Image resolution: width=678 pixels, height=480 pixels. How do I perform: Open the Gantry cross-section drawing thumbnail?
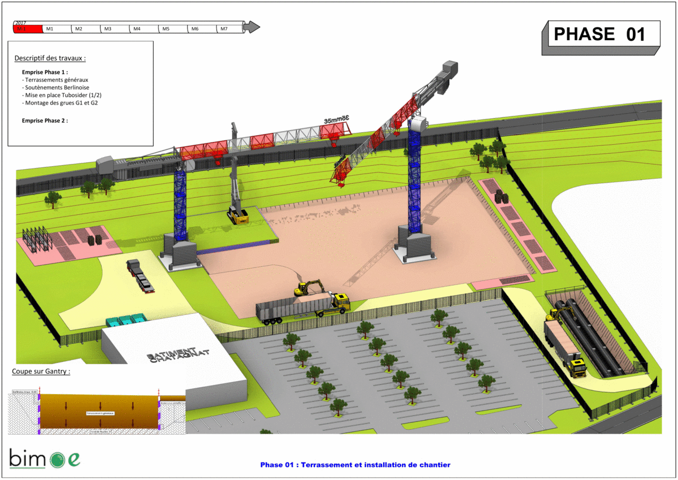97,412
